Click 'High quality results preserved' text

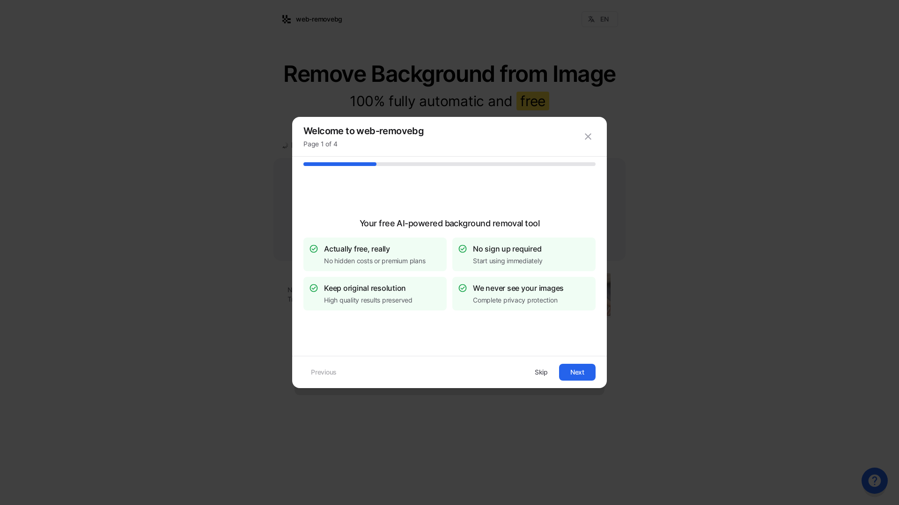click(368, 300)
